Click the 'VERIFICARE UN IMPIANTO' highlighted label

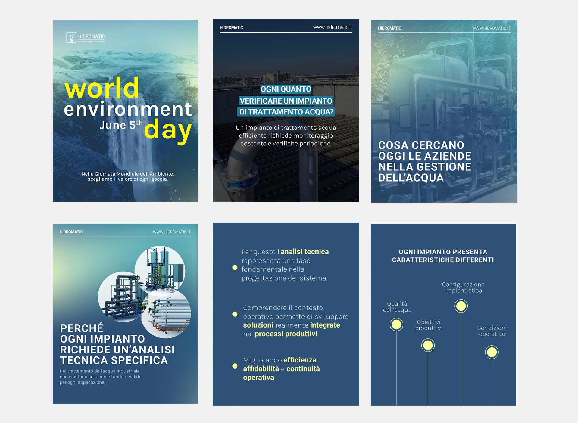(286, 101)
